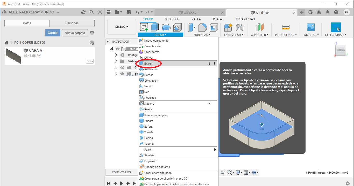This screenshot has width=354, height=186.
Task: Choose Prisma rectangular from the Crear menu
Action: point(178,115)
